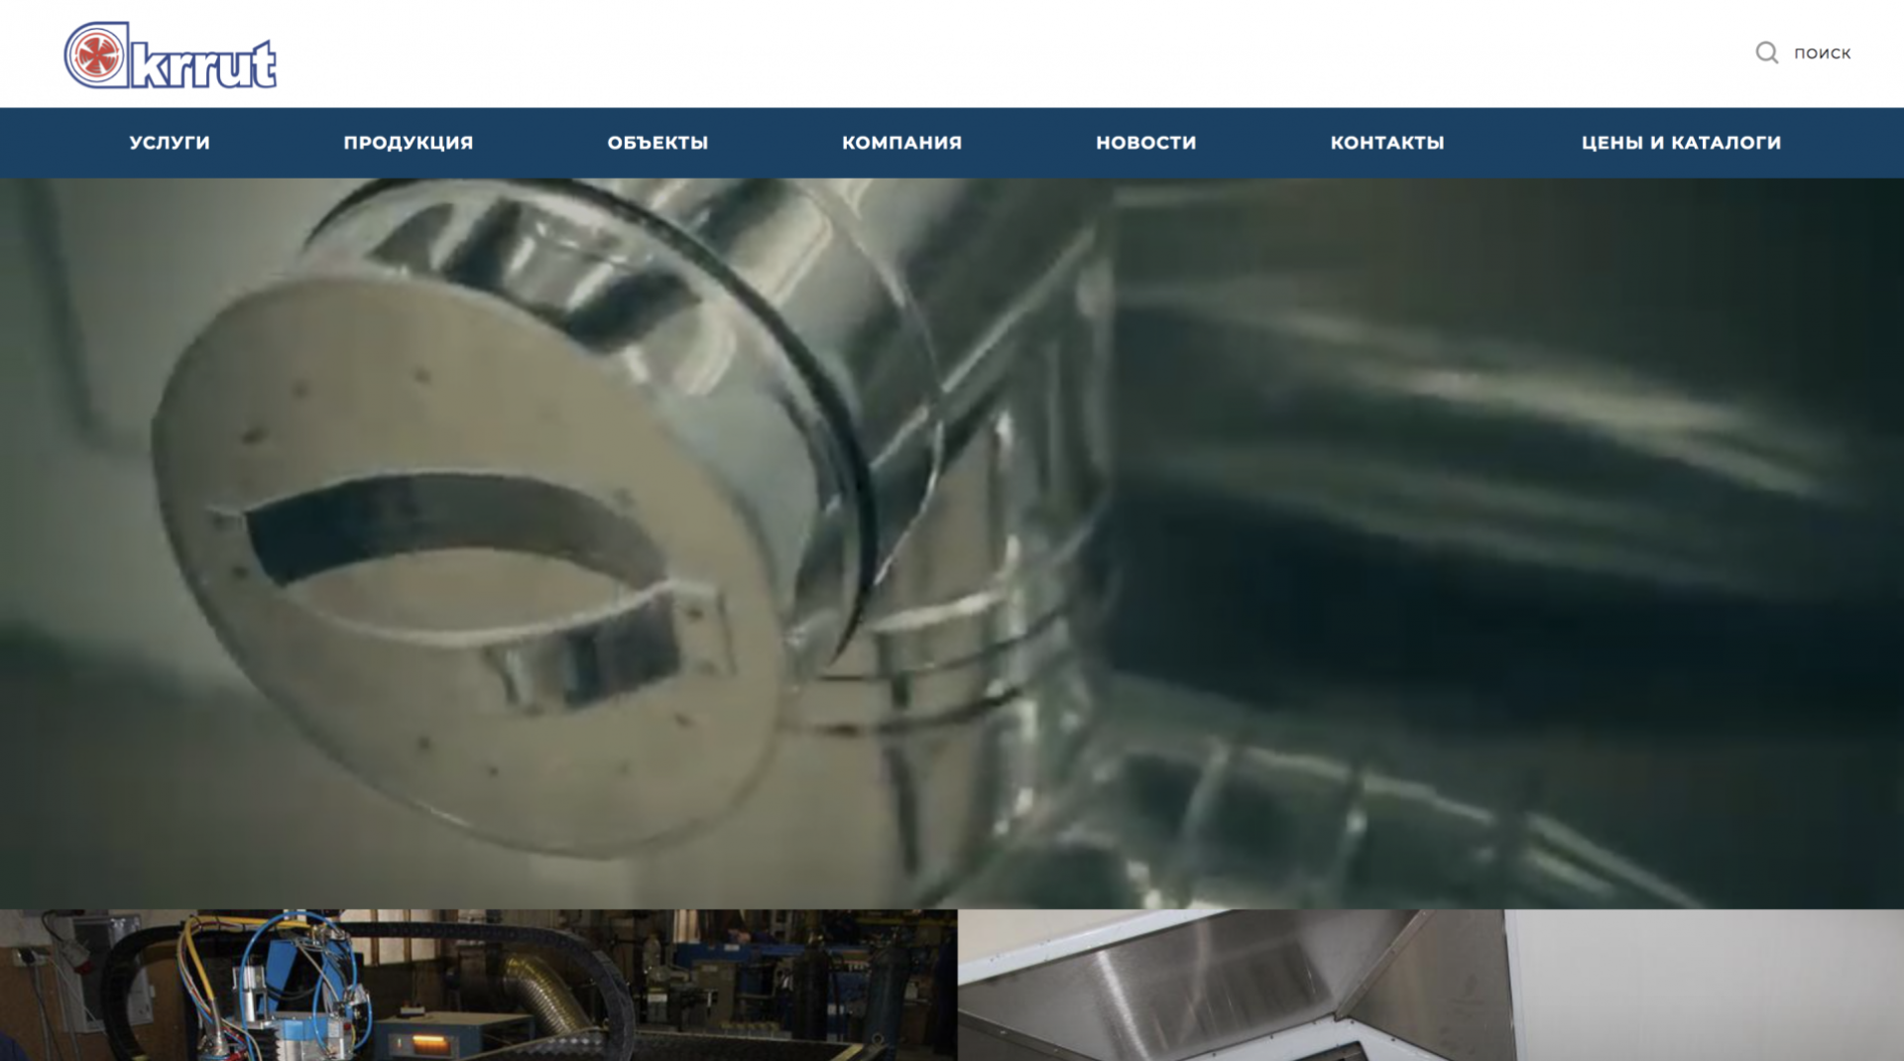Navigate to КОНТАКТЫ
The width and height of the screenshot is (1904, 1061).
click(1386, 143)
